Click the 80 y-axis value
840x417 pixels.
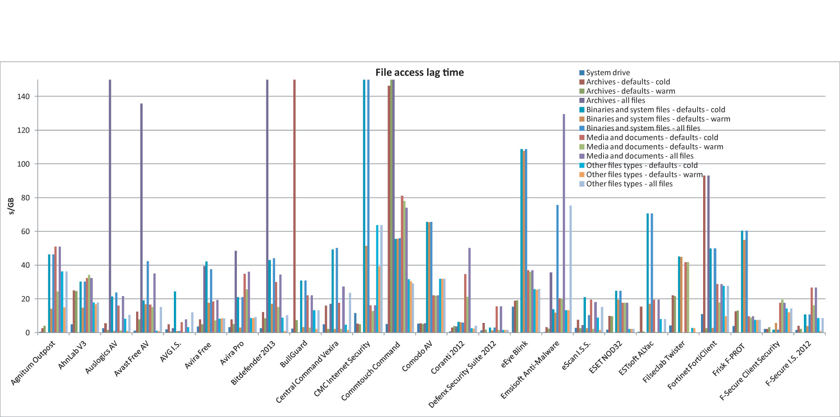(x=26, y=198)
